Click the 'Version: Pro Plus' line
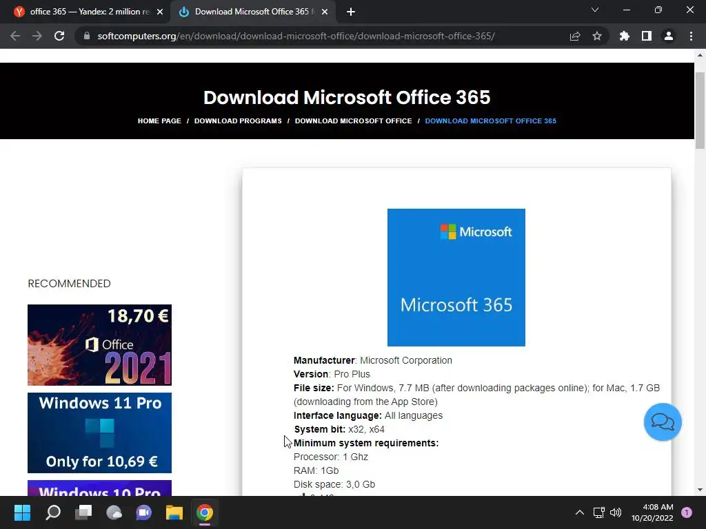The height and width of the screenshot is (529, 706). [x=332, y=374]
